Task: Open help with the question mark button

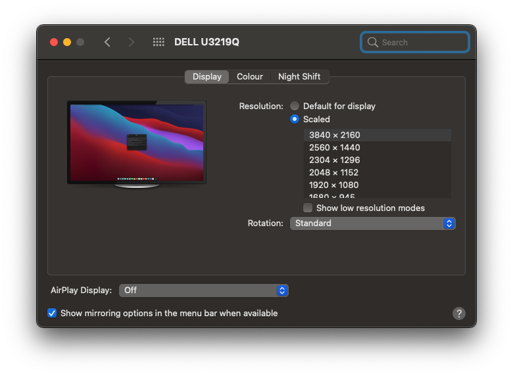Action: pyautogui.click(x=458, y=314)
